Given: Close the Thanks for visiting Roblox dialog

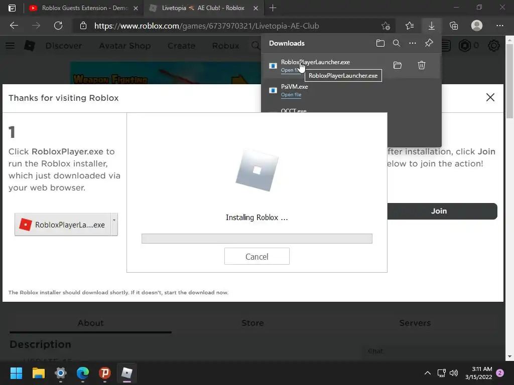Looking at the screenshot, I should [490, 97].
